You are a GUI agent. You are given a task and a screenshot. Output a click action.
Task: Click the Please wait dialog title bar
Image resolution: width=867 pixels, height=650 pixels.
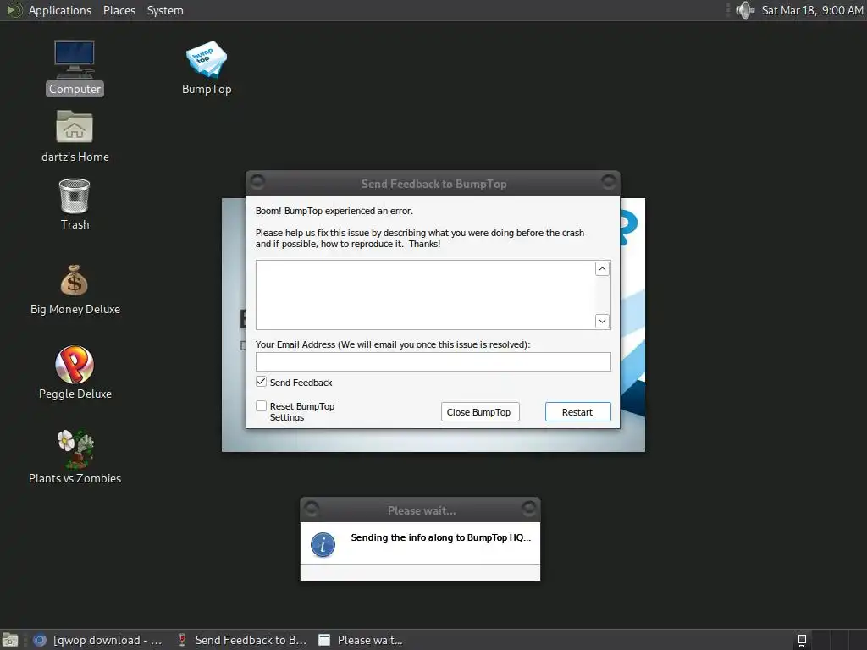[x=421, y=510]
